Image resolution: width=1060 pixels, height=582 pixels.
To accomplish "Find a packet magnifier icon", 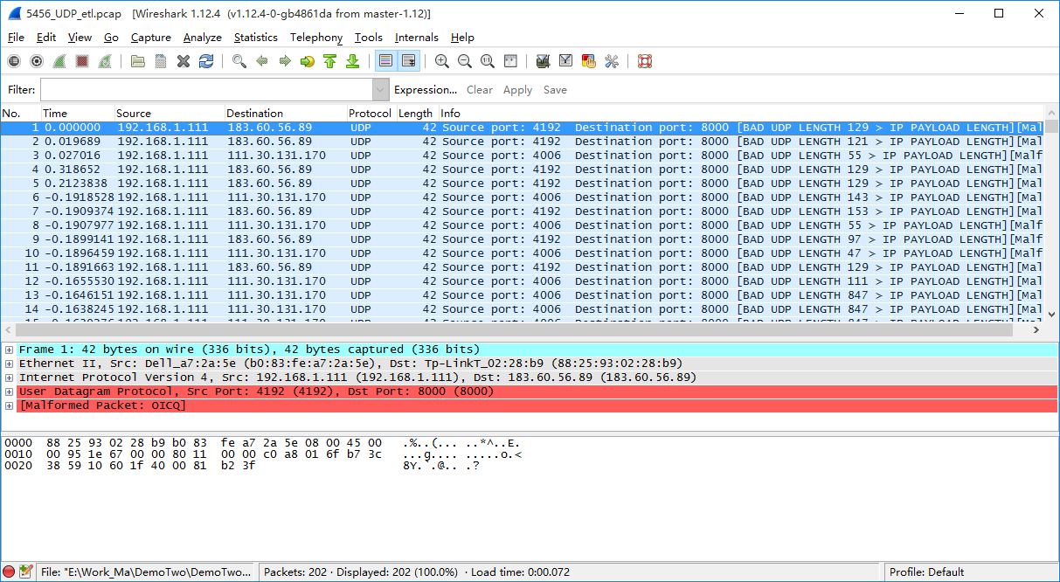I will 239,61.
